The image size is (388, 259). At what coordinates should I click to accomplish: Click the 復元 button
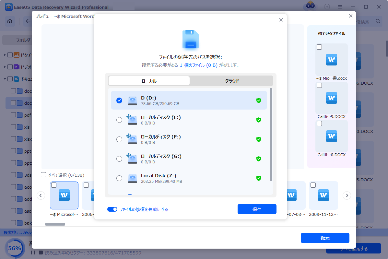pos(325,238)
